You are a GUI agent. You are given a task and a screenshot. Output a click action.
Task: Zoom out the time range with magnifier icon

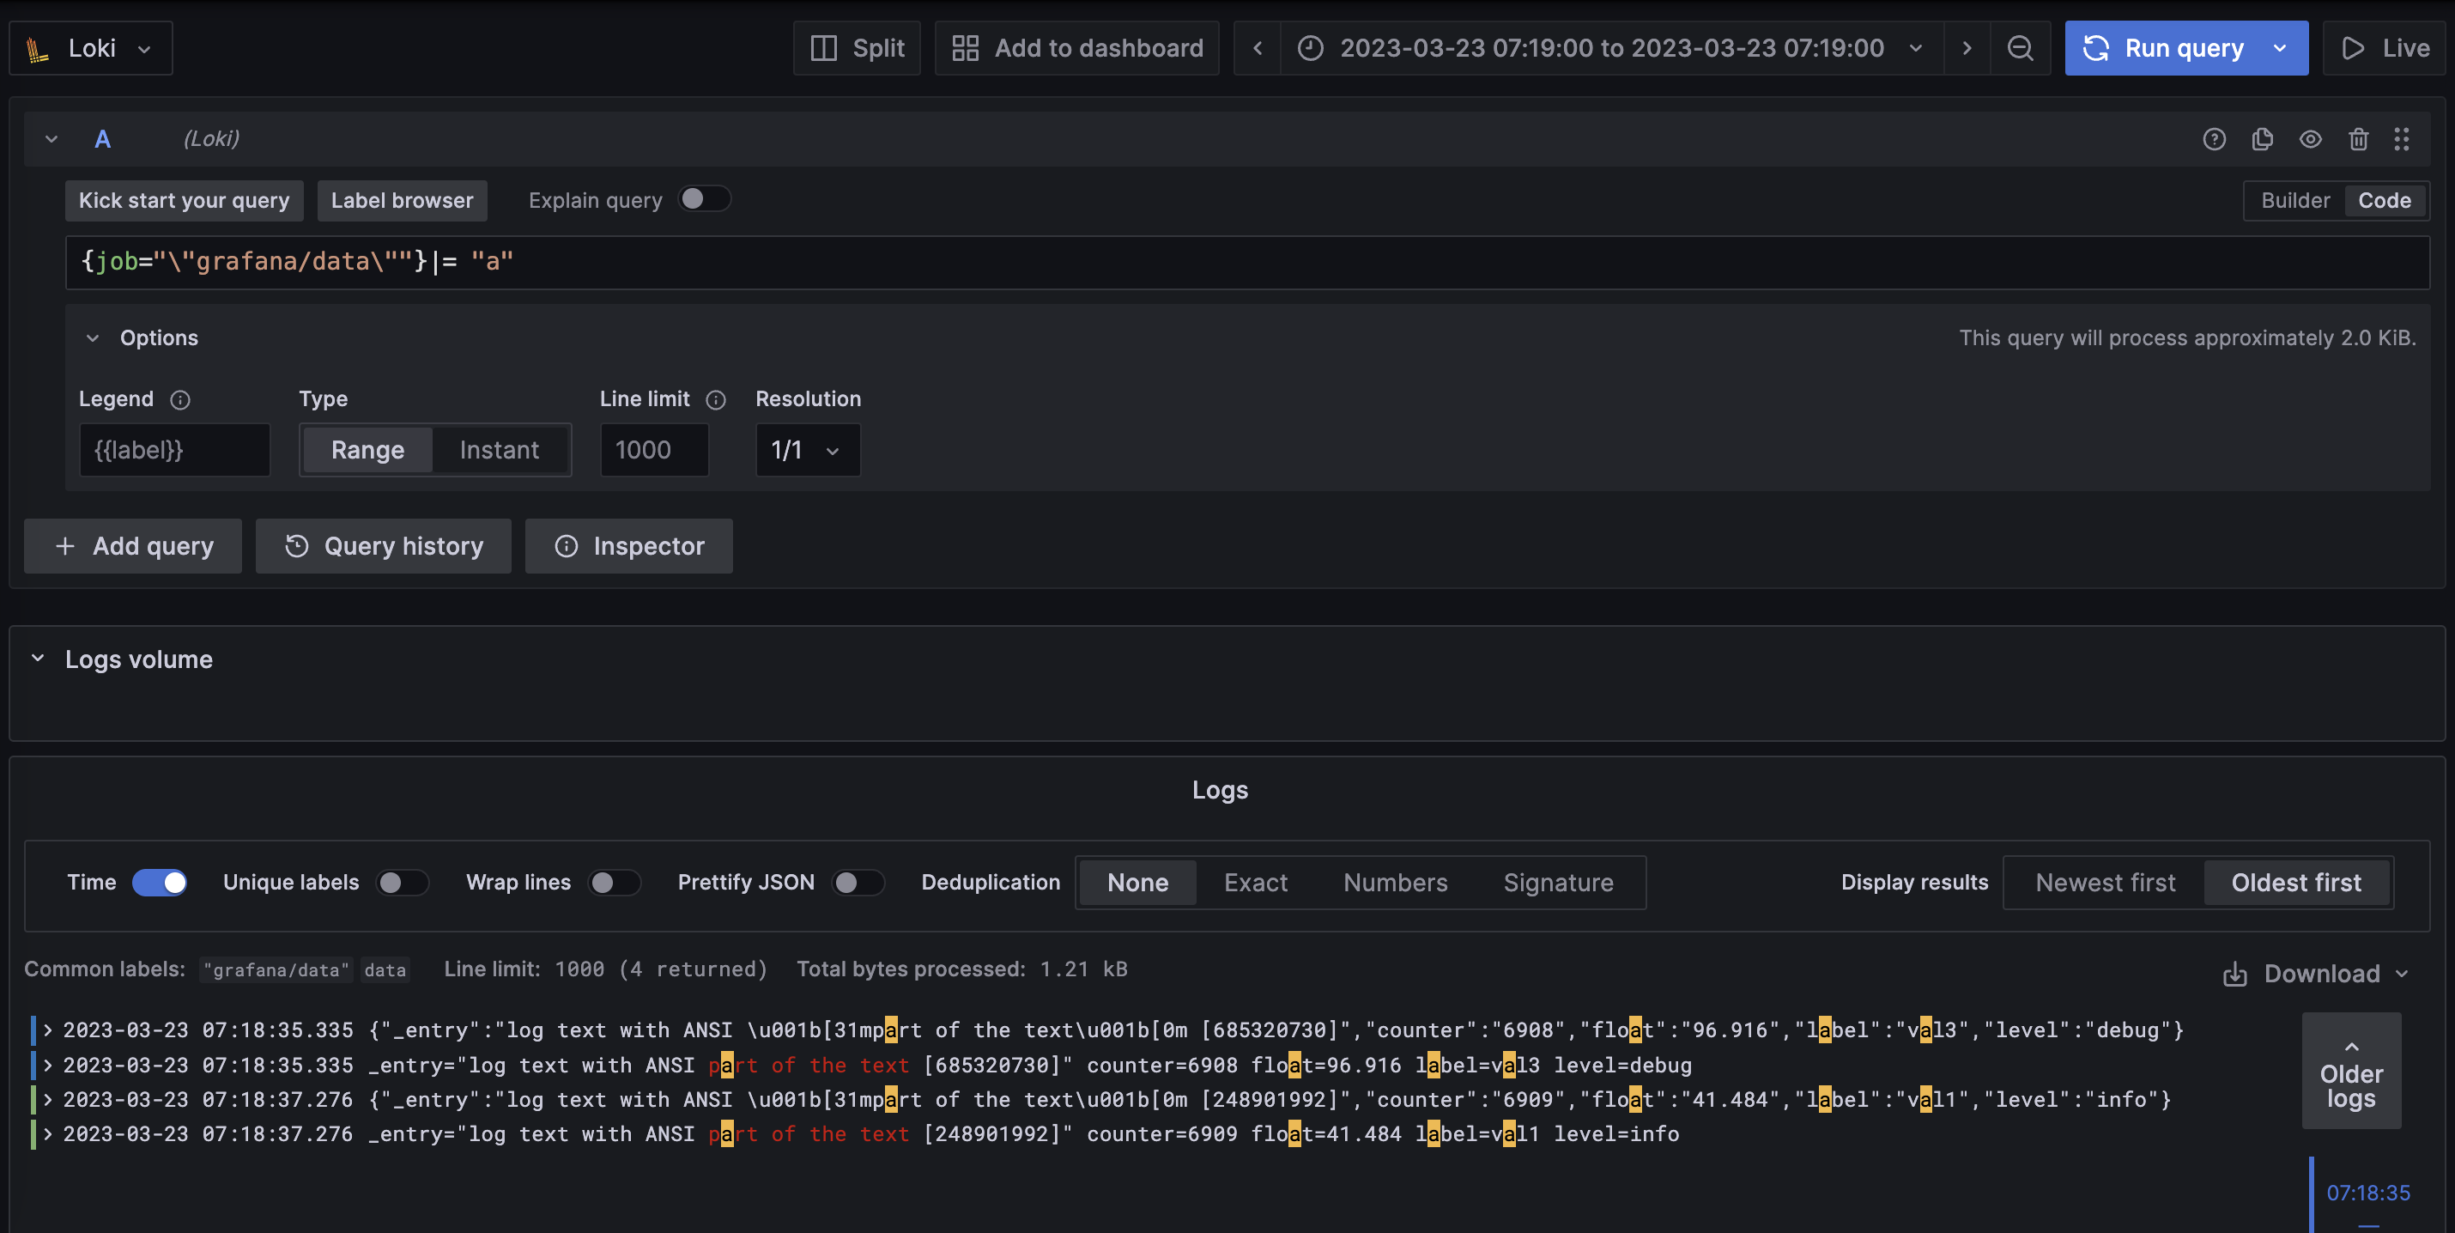pyautogui.click(x=2021, y=48)
